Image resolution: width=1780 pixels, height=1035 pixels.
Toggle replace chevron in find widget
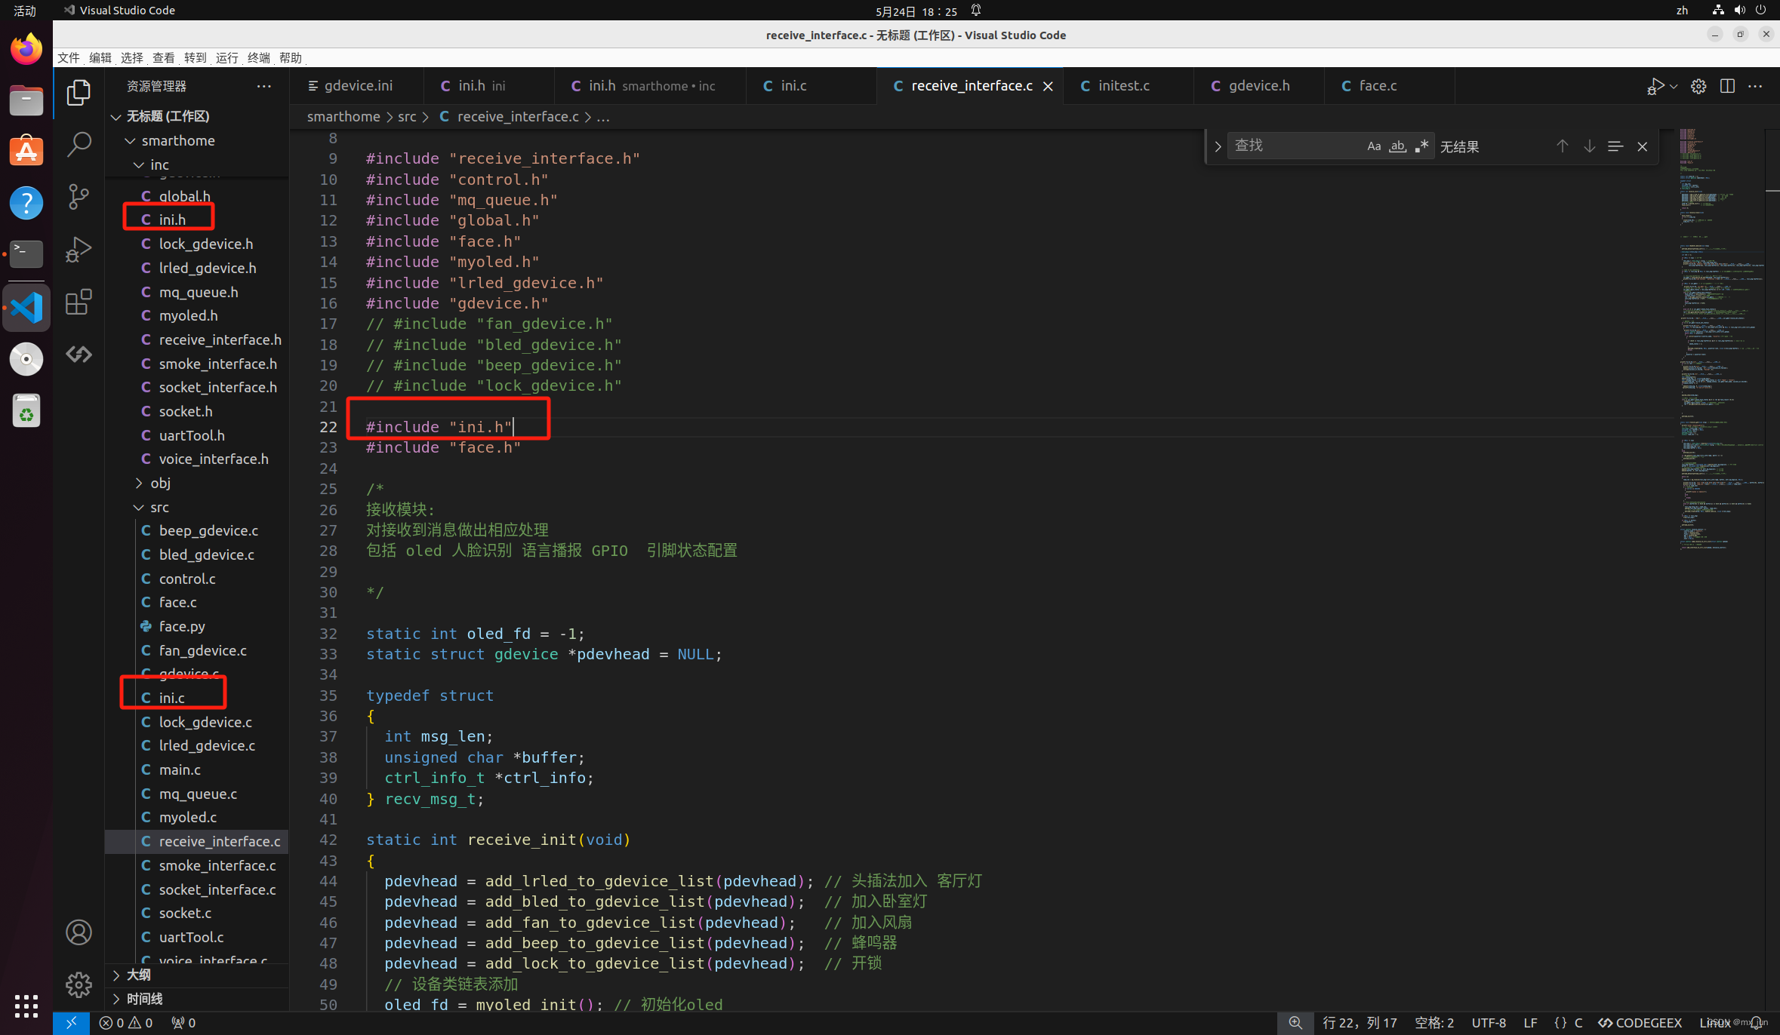tap(1217, 146)
